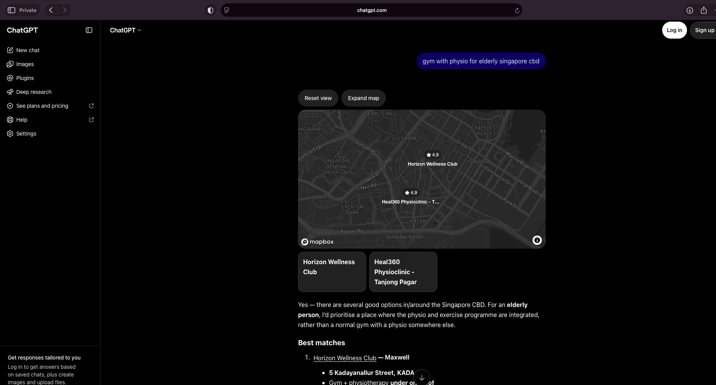The width and height of the screenshot is (716, 385).
Task: Open Deep research in the sidebar
Action: pyautogui.click(x=50, y=92)
